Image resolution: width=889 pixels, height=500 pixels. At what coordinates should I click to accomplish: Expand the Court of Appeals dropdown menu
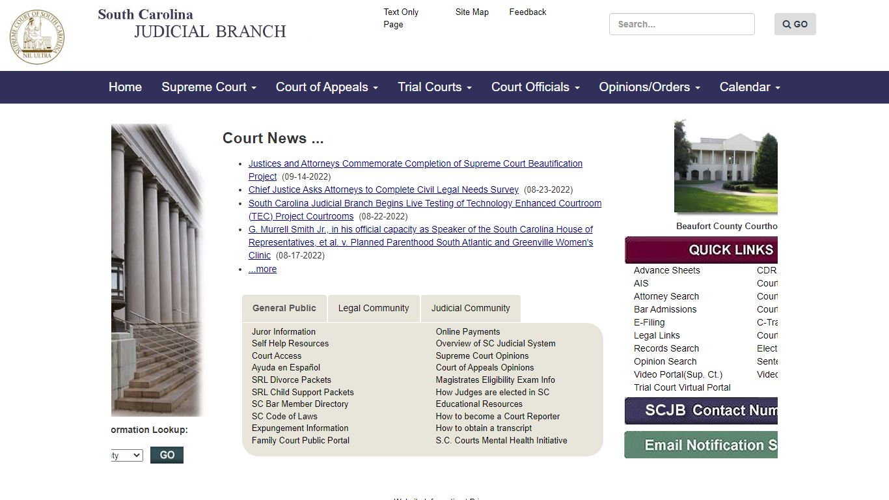point(327,87)
